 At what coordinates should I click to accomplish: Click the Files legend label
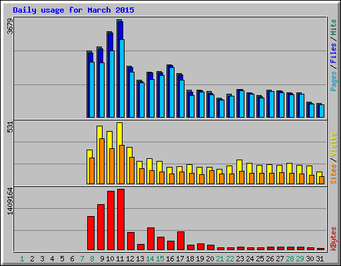pyautogui.click(x=333, y=53)
